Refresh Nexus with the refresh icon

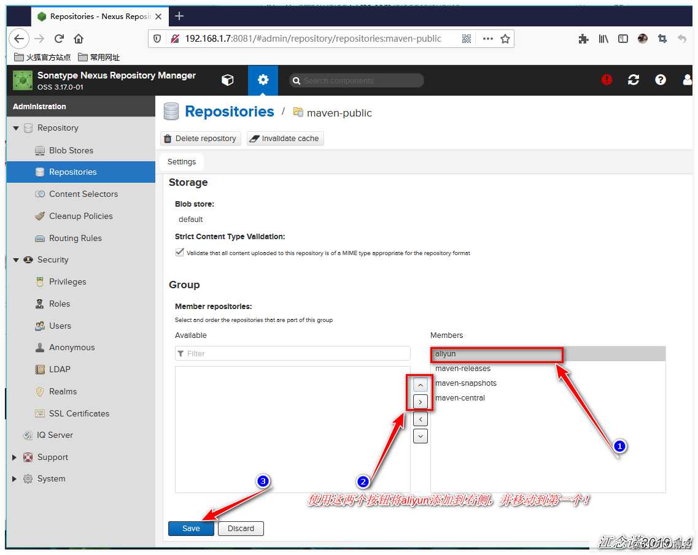633,80
